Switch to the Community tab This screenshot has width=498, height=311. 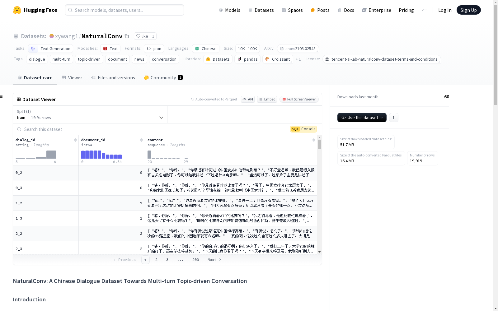163,78
